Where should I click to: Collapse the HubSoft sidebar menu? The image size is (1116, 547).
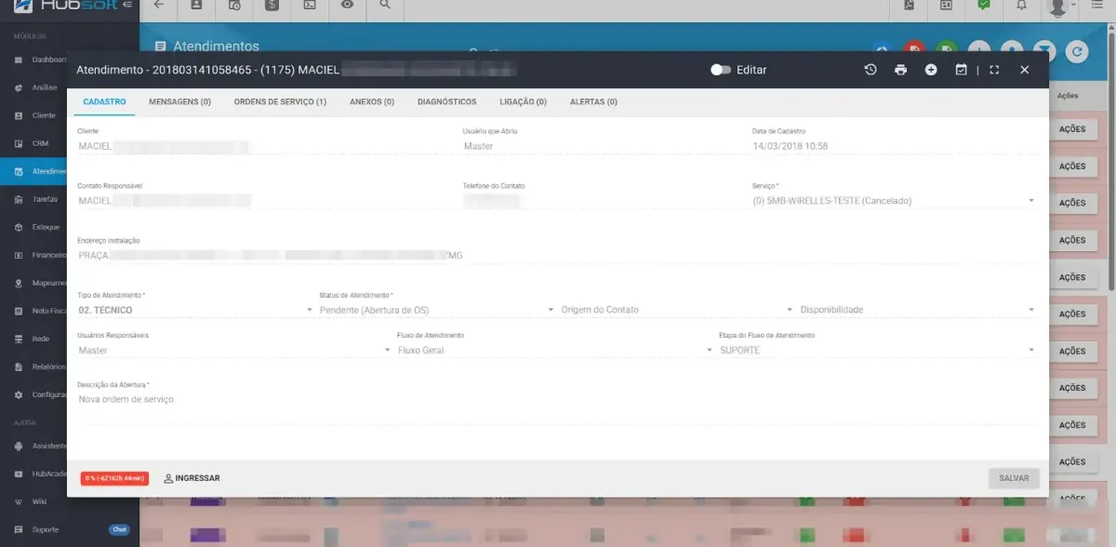[x=126, y=5]
